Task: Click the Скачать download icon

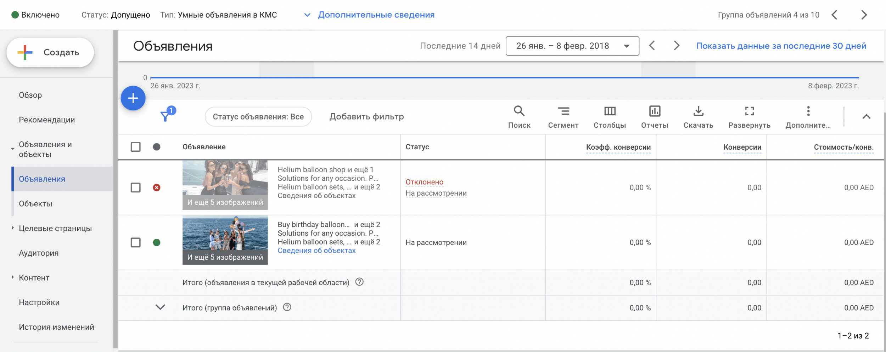Action: click(698, 111)
